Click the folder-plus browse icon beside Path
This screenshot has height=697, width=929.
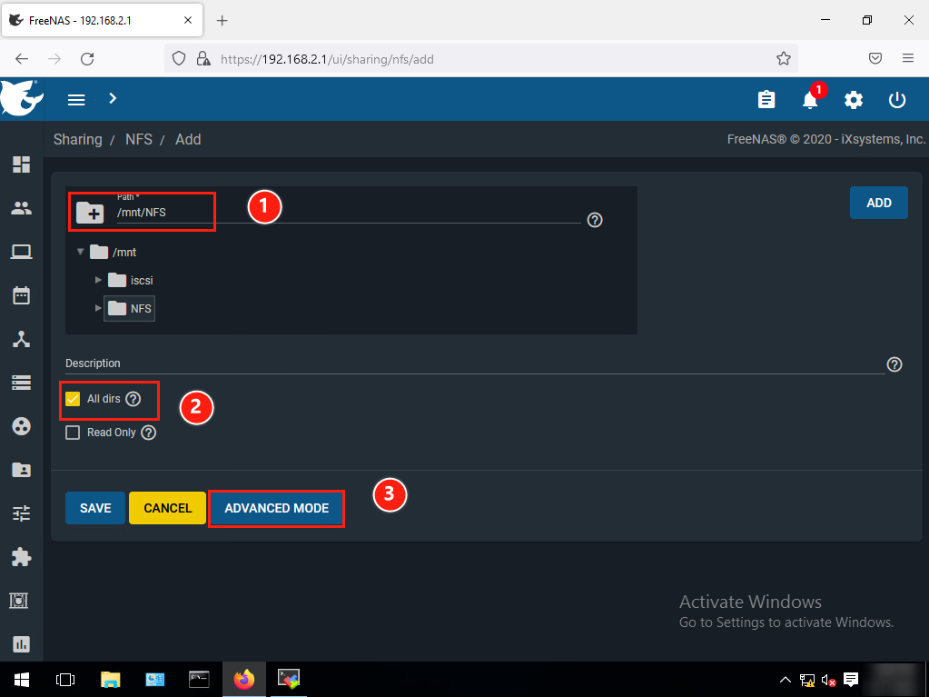coord(90,212)
